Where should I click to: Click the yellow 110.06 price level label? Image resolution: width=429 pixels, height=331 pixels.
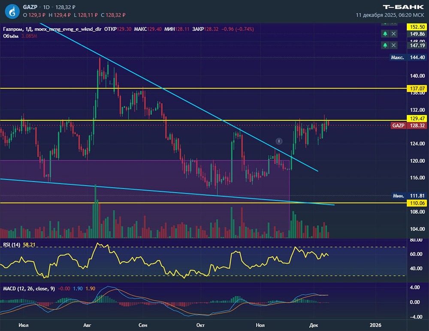click(417, 203)
